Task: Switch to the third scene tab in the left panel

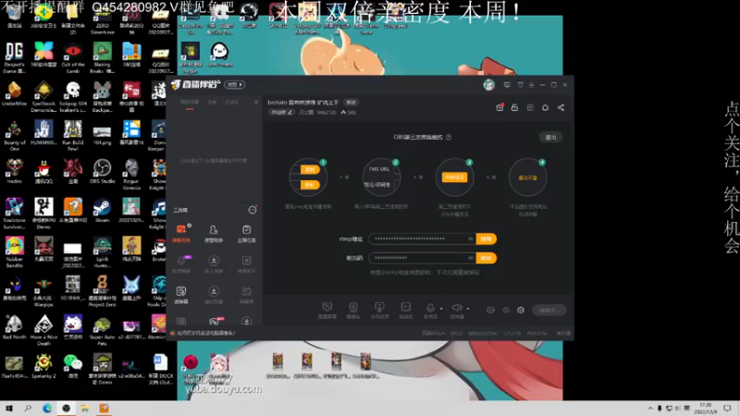Action: [232, 103]
